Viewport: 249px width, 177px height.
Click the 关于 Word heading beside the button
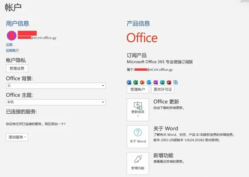coord(166,128)
